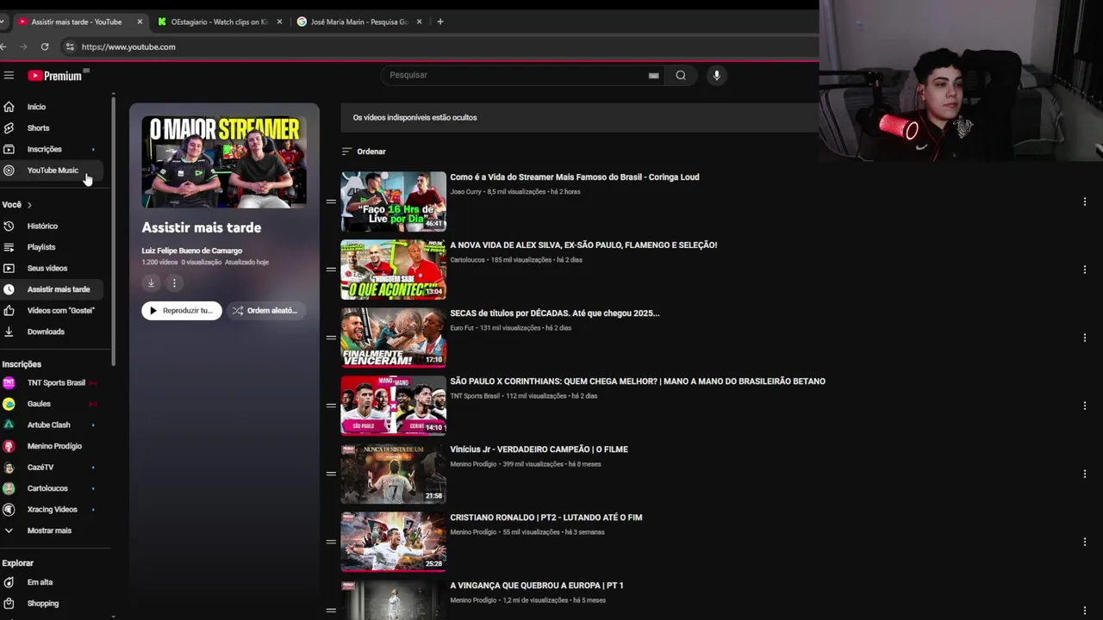Screen dimensions: 1103x620
Task: Expand subscriptions with Mostrar mais
Action: click(x=49, y=530)
